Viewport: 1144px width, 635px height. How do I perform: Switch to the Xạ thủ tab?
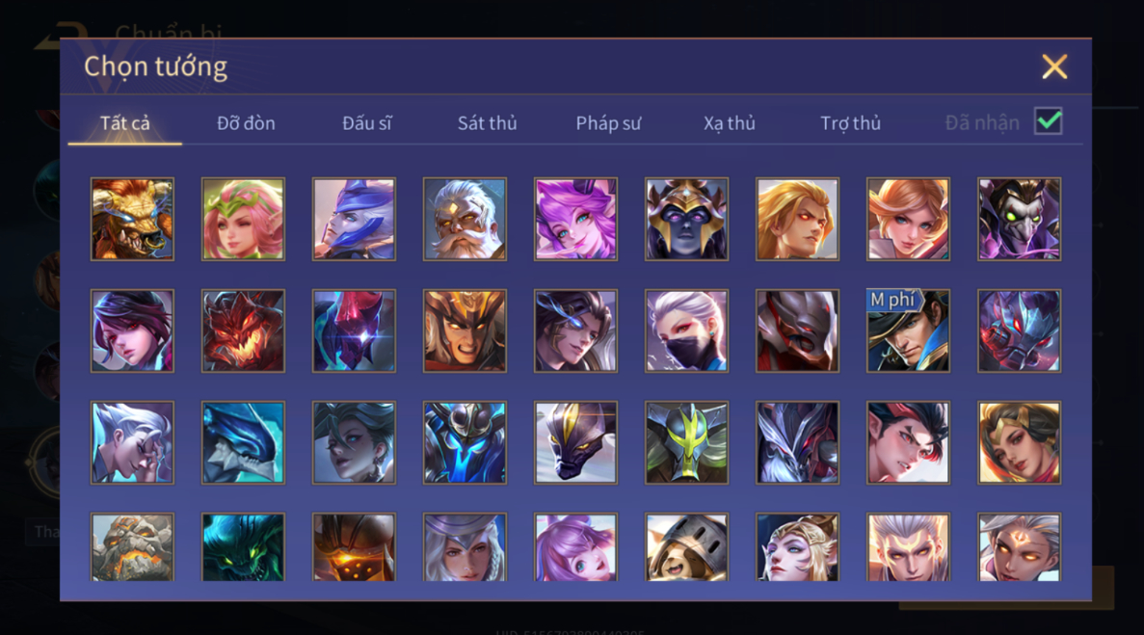click(x=730, y=123)
